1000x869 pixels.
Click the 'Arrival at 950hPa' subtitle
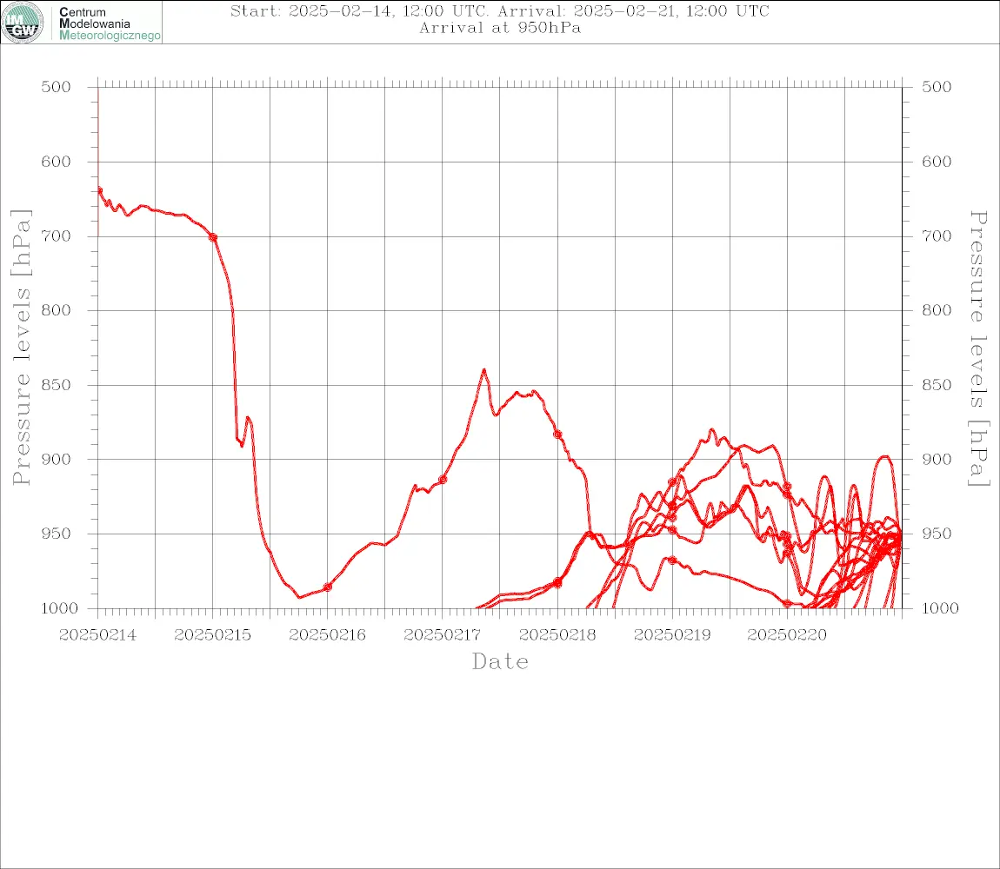pyautogui.click(x=500, y=28)
